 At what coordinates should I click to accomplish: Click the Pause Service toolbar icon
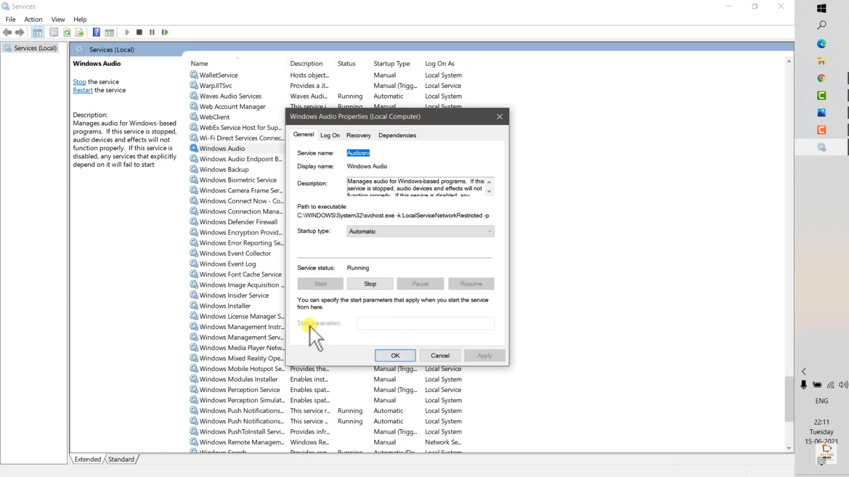152,32
